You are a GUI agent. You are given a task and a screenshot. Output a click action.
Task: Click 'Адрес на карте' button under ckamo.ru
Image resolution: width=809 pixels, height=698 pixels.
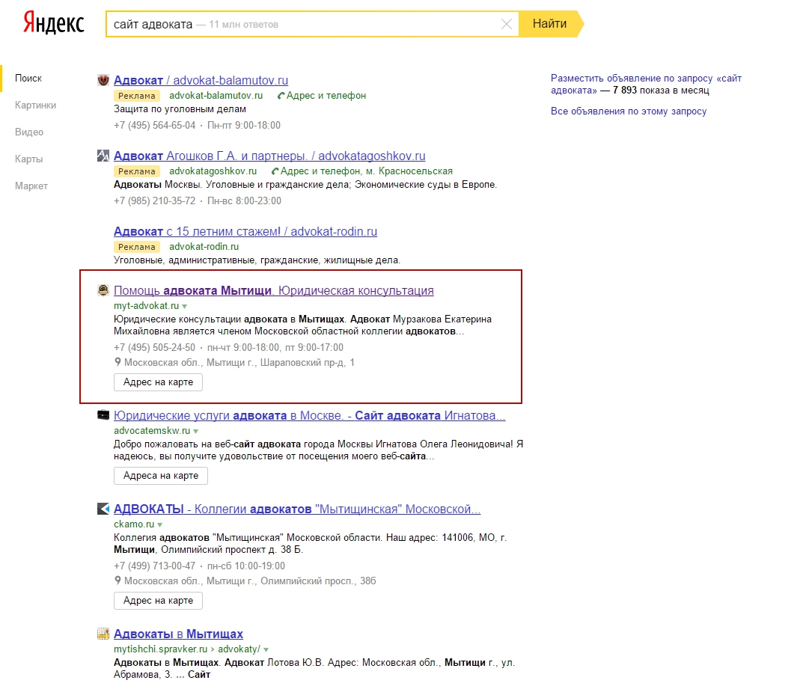click(158, 601)
